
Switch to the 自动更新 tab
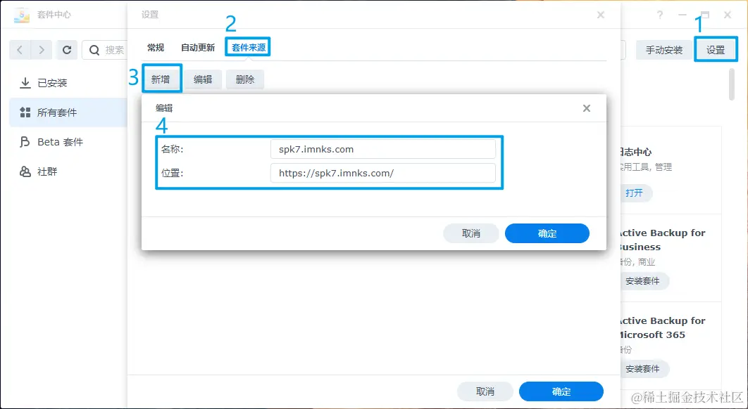(x=197, y=47)
